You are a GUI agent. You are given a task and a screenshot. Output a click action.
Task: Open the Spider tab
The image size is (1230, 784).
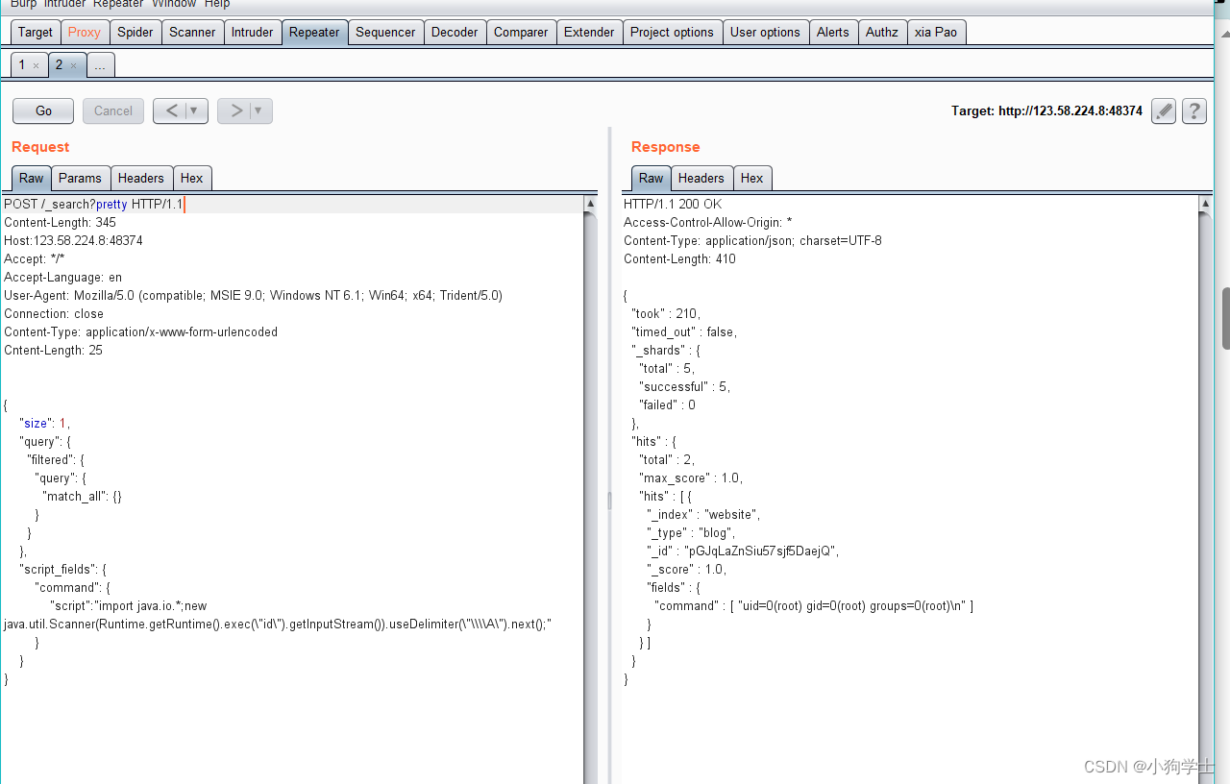click(x=135, y=32)
